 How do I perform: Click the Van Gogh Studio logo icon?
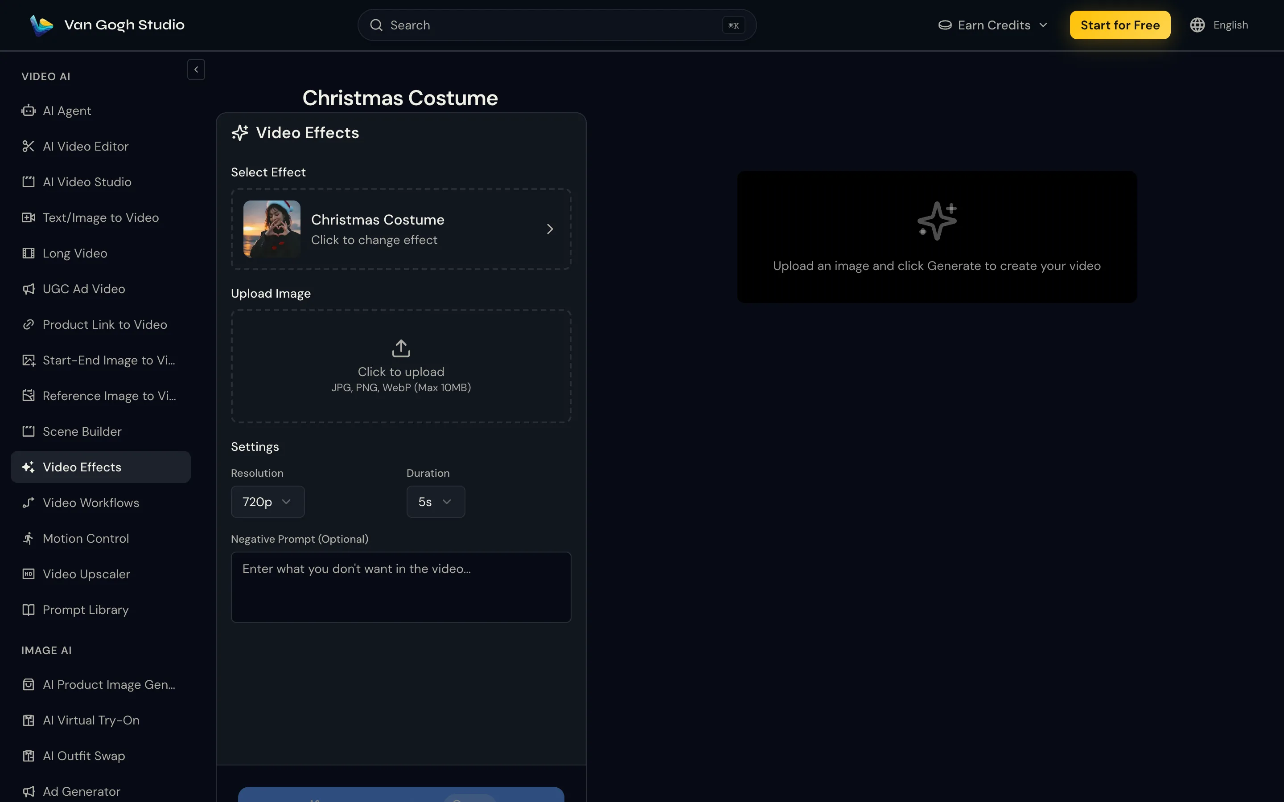point(41,25)
